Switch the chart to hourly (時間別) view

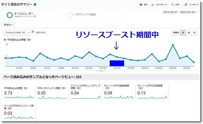pos(176,33)
